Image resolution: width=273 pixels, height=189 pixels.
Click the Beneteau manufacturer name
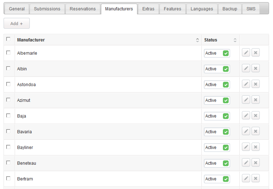tap(26, 163)
